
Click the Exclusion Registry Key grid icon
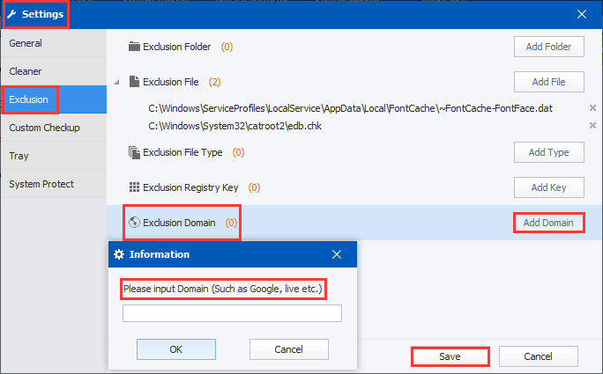[x=135, y=187]
